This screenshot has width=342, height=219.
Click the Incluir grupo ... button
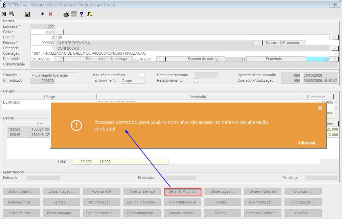(x=21, y=191)
